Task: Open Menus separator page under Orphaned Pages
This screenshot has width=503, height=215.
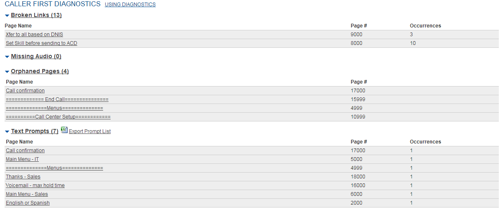Action: [x=54, y=108]
